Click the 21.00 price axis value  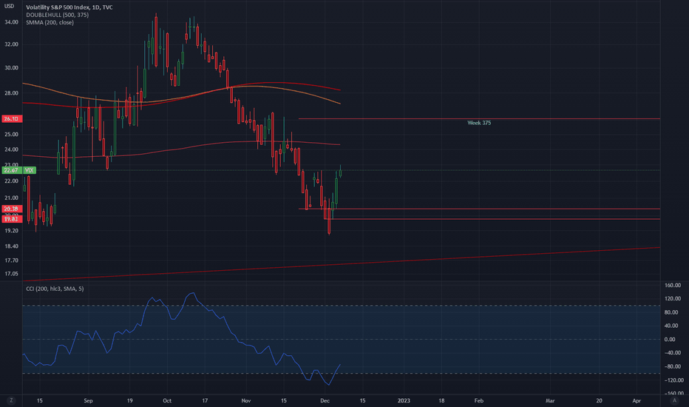click(11, 198)
